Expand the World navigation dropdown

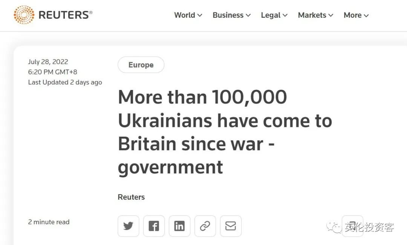click(188, 15)
